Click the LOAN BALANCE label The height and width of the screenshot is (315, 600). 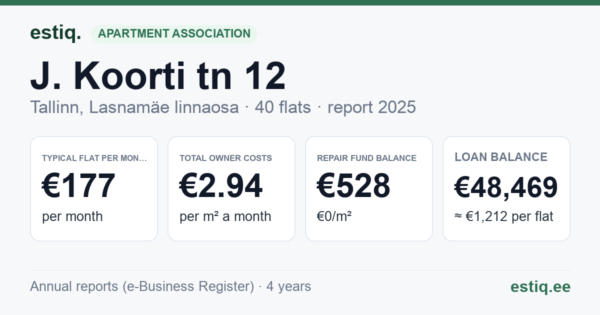click(x=501, y=157)
